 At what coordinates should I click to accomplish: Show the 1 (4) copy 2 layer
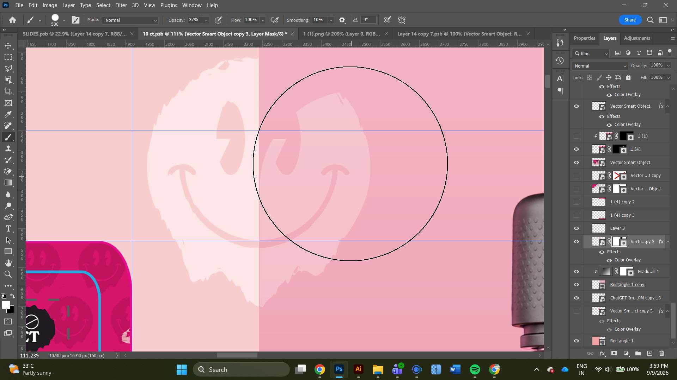[577, 202]
